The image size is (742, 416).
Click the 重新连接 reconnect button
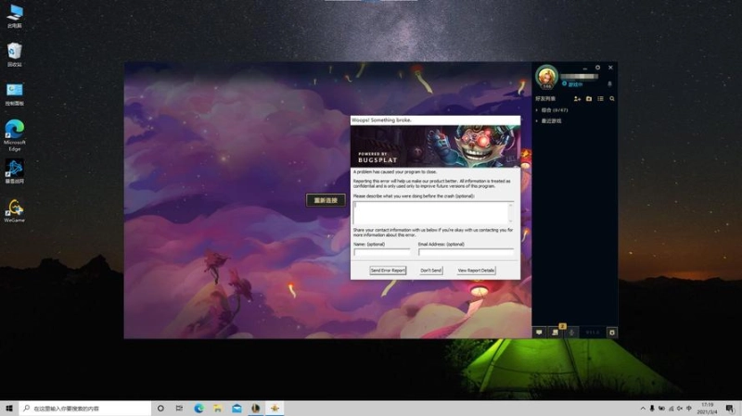[326, 200]
